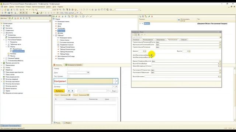Open ВариантУправленияВысотой dropdown

pos(220,61)
